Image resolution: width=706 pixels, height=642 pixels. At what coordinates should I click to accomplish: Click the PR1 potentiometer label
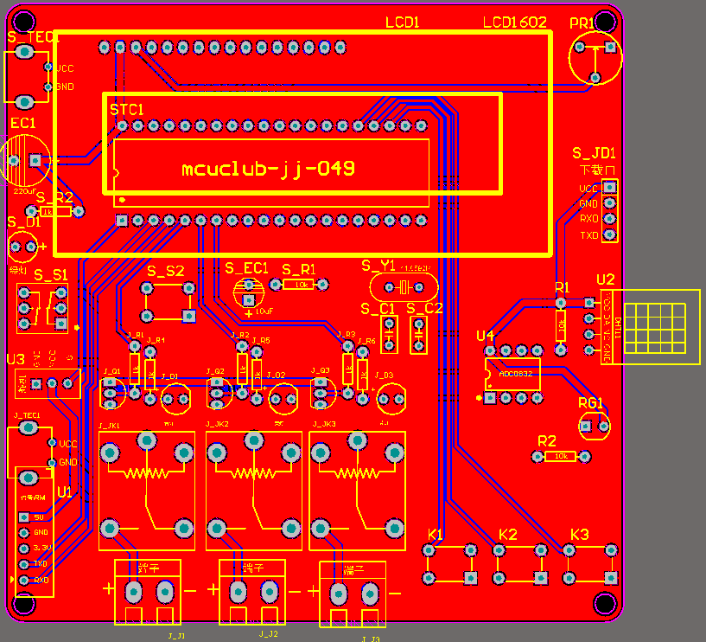[582, 23]
